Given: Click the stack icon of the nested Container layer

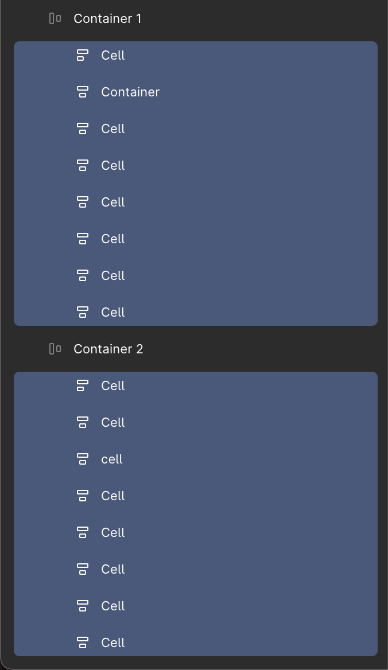Looking at the screenshot, I should tap(83, 92).
